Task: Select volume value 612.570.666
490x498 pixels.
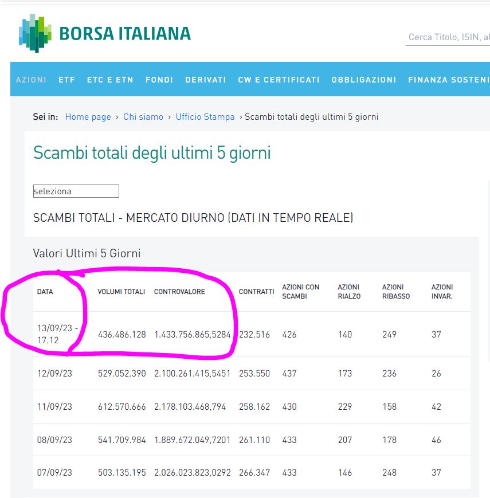Action: point(122,406)
